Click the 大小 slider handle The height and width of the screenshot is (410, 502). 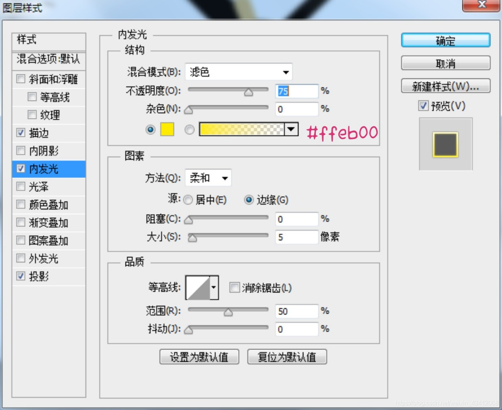[193, 238]
